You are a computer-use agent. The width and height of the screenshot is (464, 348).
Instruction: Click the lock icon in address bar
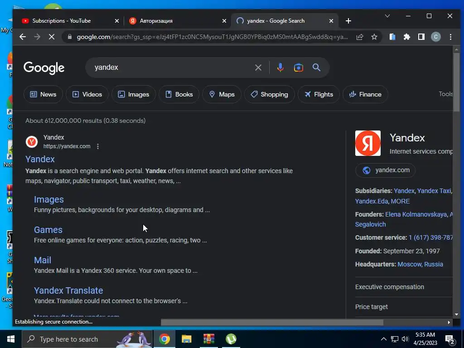coord(70,37)
